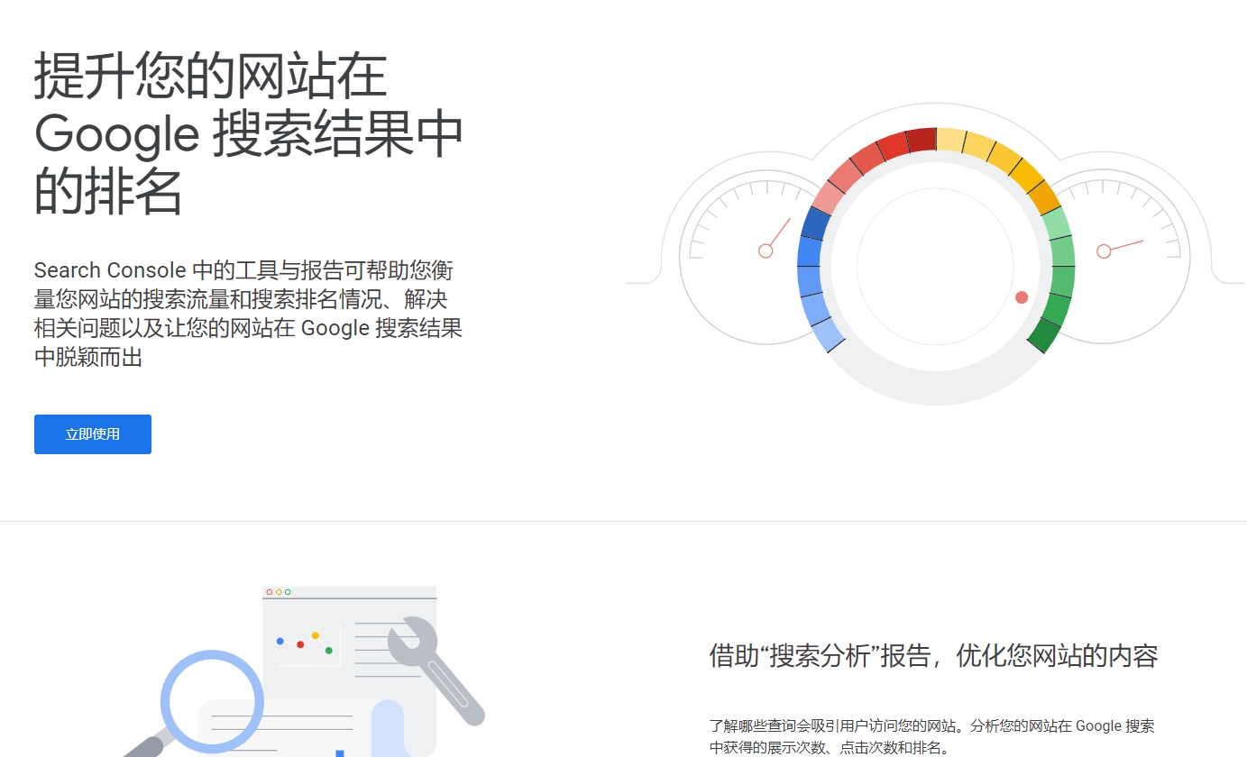This screenshot has height=757, width=1247.
Task: Click the yellow dot in scatter chart
Action: tap(316, 635)
